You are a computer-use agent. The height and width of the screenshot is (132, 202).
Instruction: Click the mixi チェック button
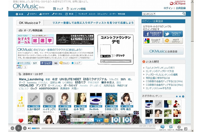coord(65,63)
